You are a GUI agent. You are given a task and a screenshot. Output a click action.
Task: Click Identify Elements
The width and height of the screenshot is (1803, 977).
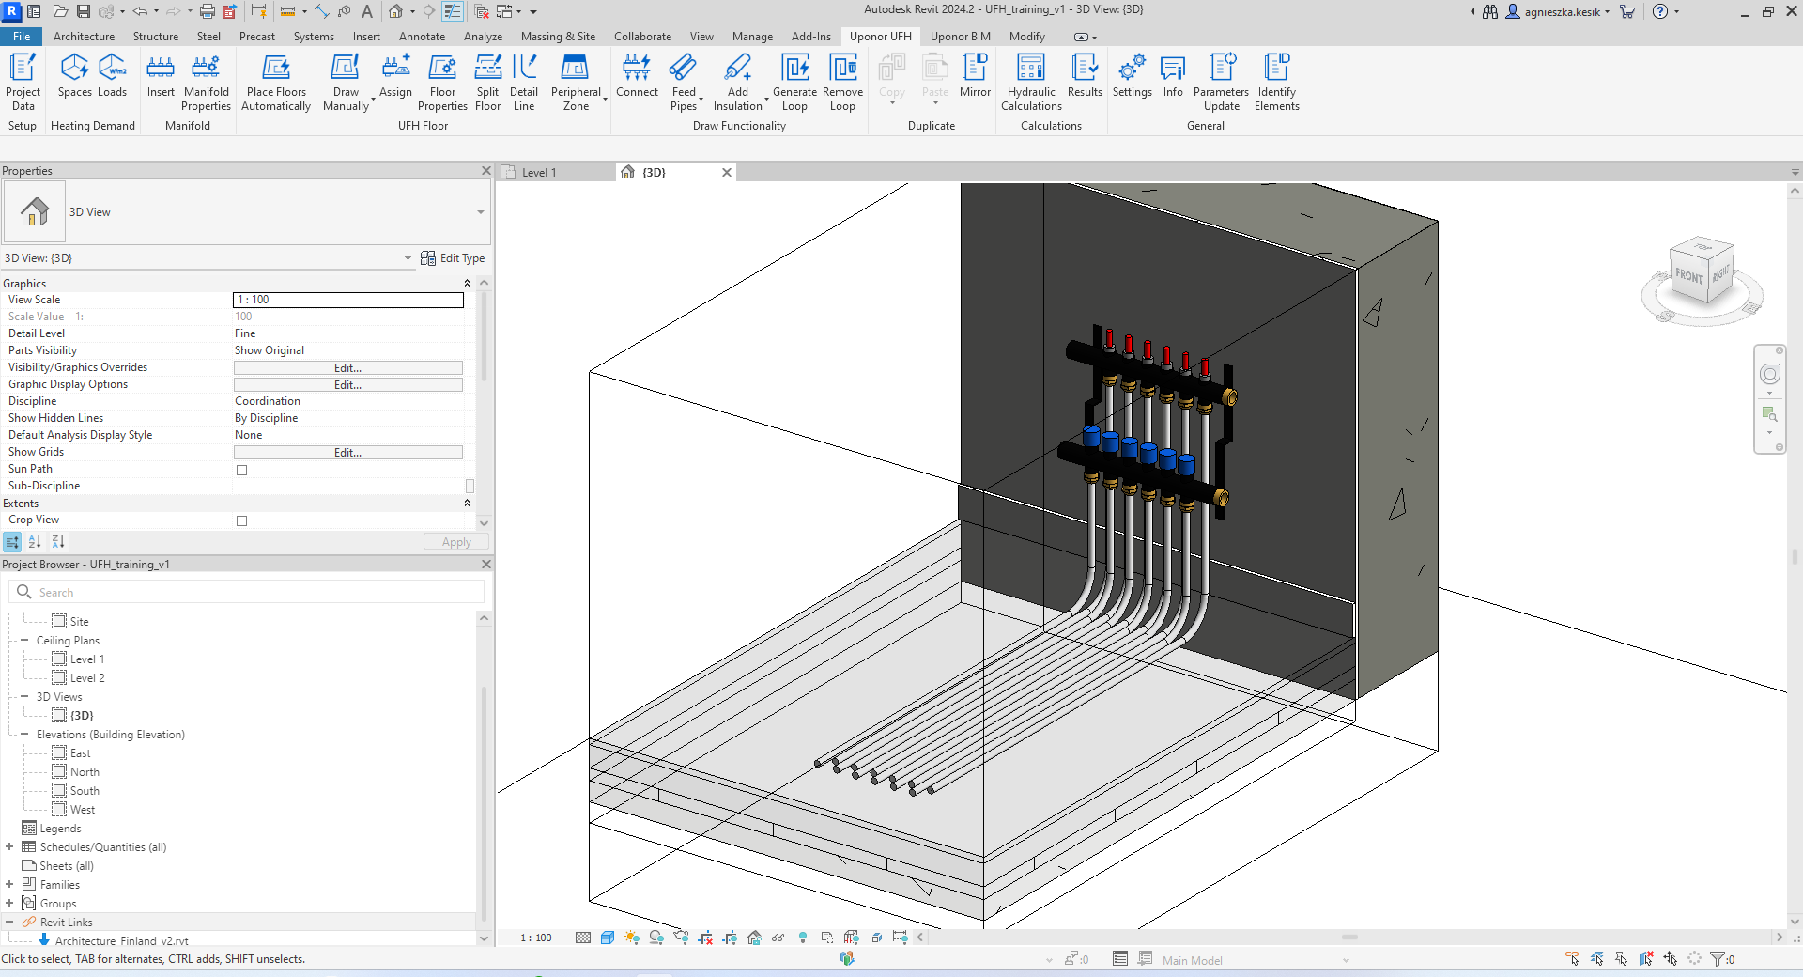click(1277, 82)
